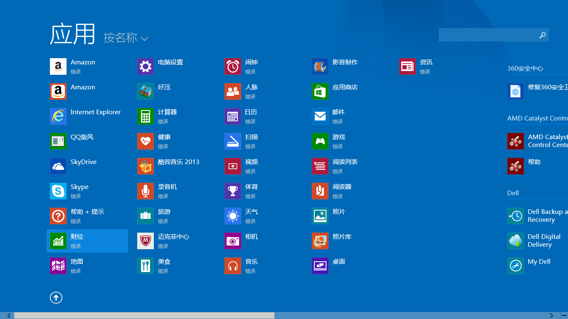Image resolution: width=568 pixels, height=319 pixels.
Task: Open the SkyDrive cloud icon
Action: click(58, 166)
